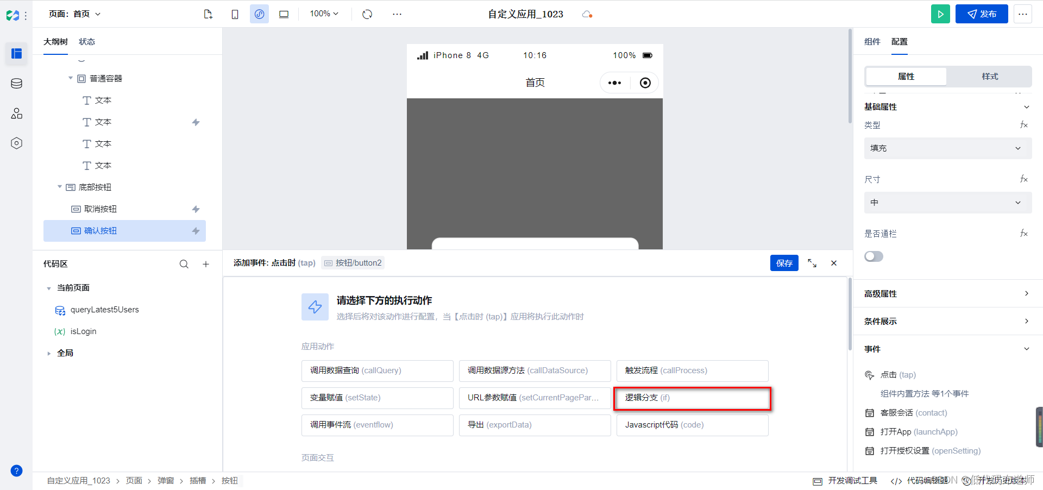Select the 样式 tab

point(990,77)
